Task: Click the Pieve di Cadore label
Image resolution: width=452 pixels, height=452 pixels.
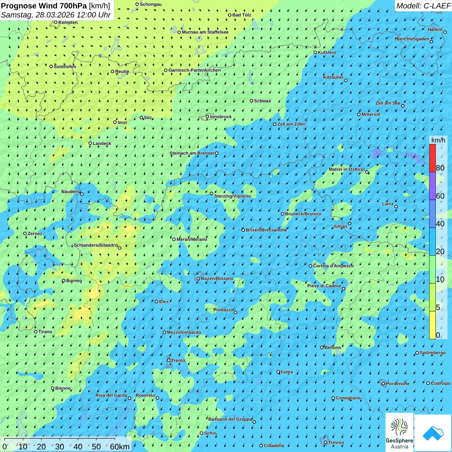Action: click(x=324, y=286)
